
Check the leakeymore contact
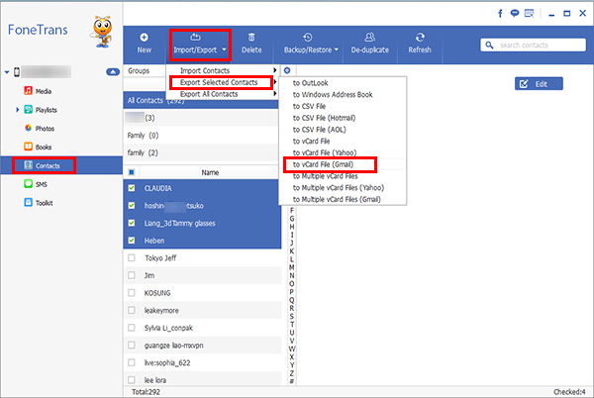pyautogui.click(x=132, y=310)
